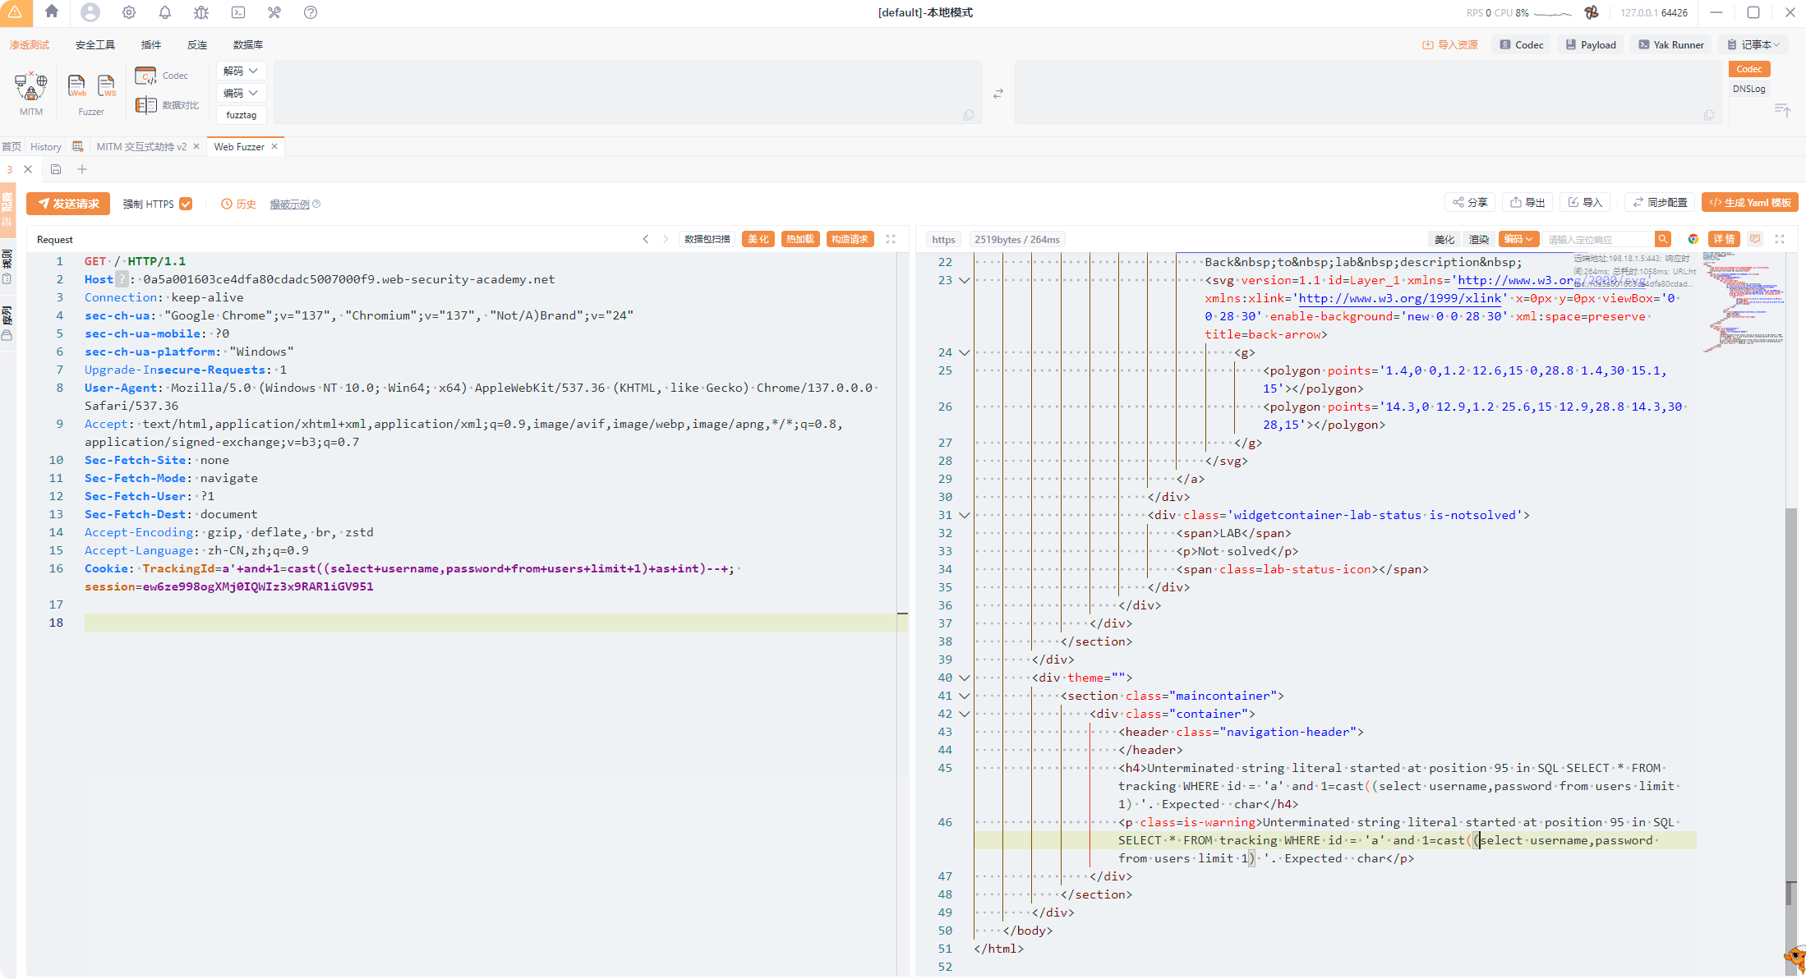Screen dimensions: 1806x979
Task: Toggle the 强制 HTTPS checkbox
Action: click(x=186, y=204)
